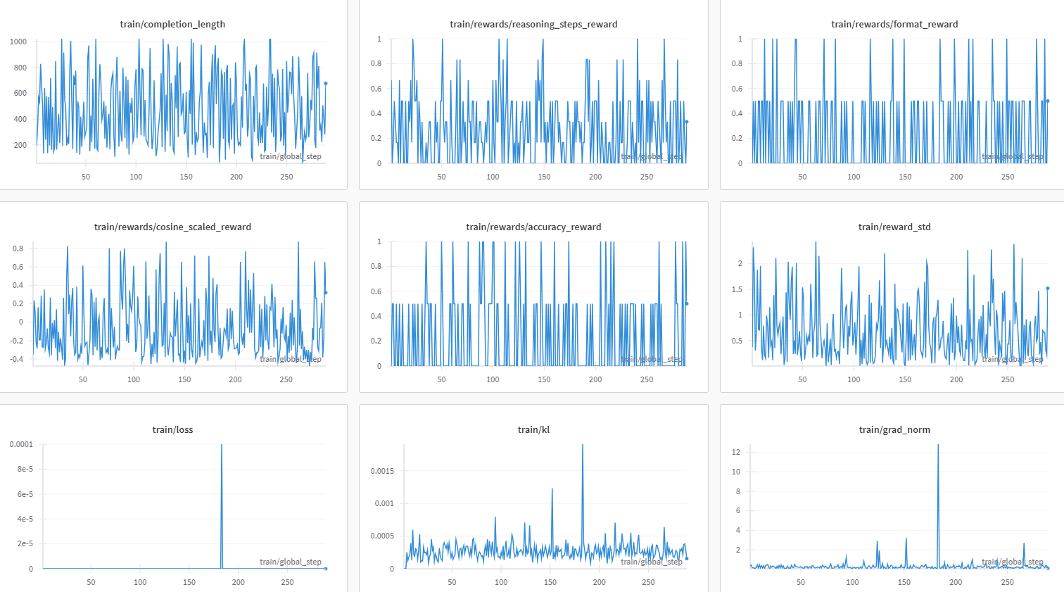Click the train/loss chart title
Viewport: 1064px width, 592px height.
(172, 429)
